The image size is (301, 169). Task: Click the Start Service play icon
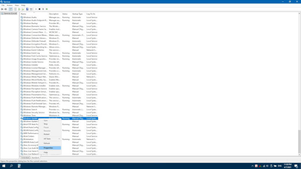pos(36,9)
